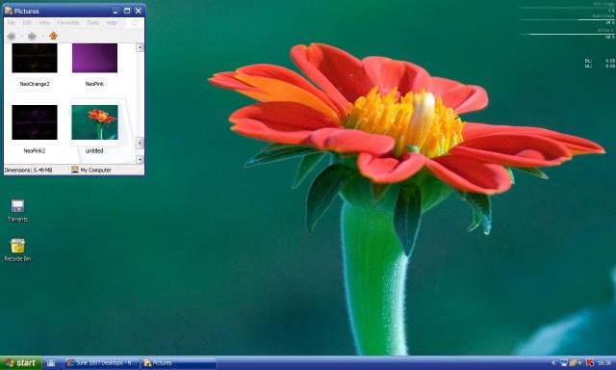The width and height of the screenshot is (616, 370).
Task: Open the Tools menu in Pictures
Action: [x=92, y=23]
